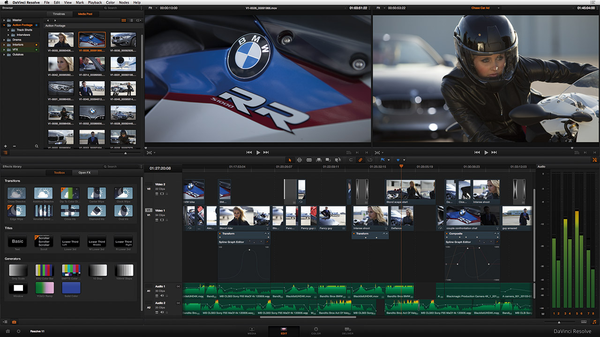Switch Media Pool to thumbnail grid view
This screenshot has height=337, width=600.
coord(124,21)
